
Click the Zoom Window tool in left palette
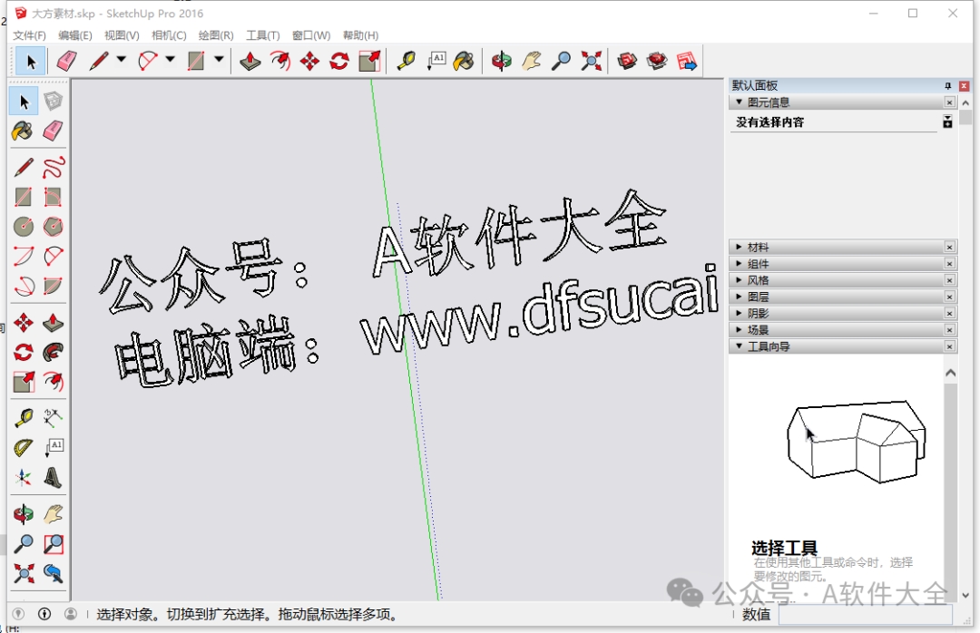click(54, 543)
